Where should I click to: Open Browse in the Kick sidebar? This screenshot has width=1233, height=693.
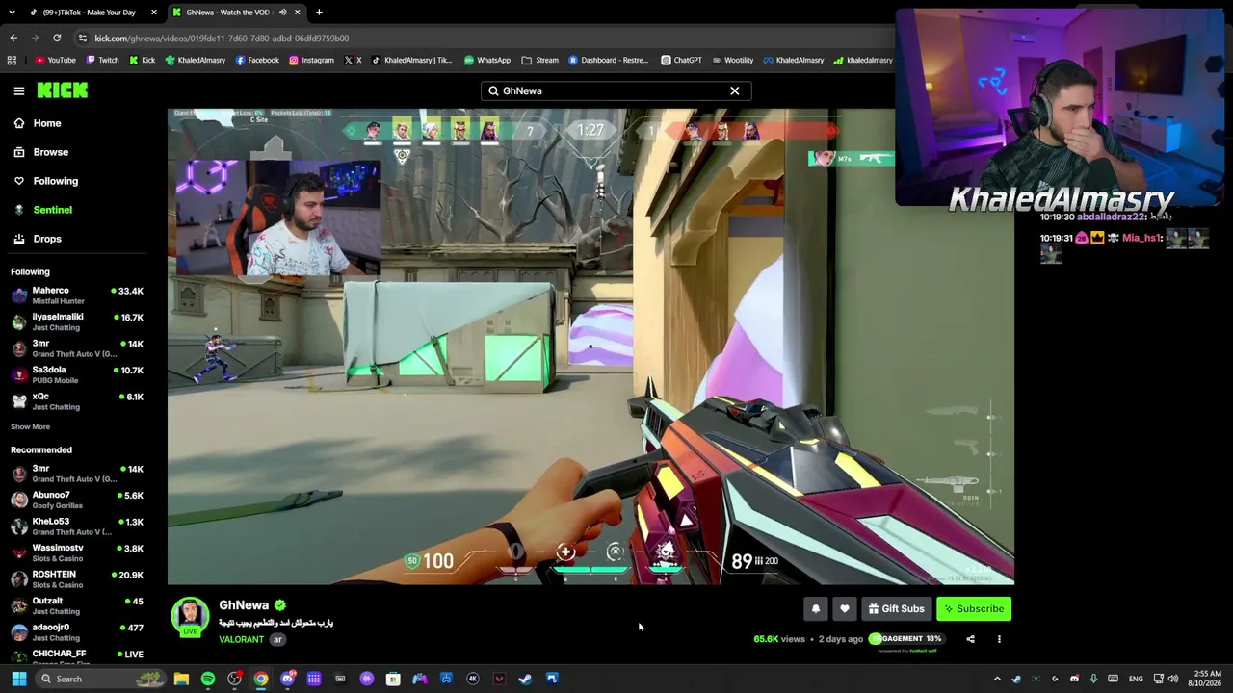pos(41,152)
